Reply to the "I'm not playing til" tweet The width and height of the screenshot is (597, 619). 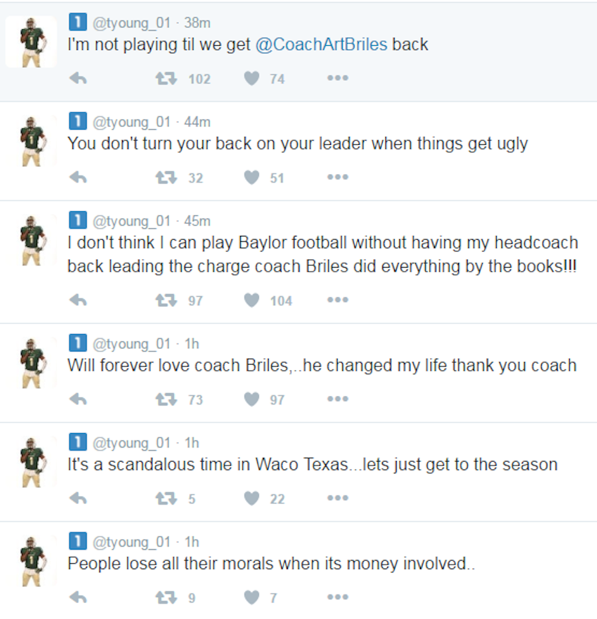[78, 78]
